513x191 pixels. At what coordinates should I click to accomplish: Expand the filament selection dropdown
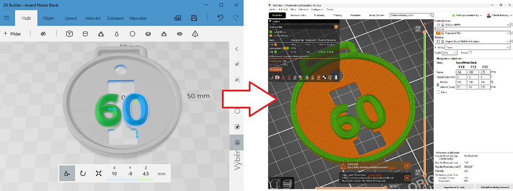[x=508, y=32]
